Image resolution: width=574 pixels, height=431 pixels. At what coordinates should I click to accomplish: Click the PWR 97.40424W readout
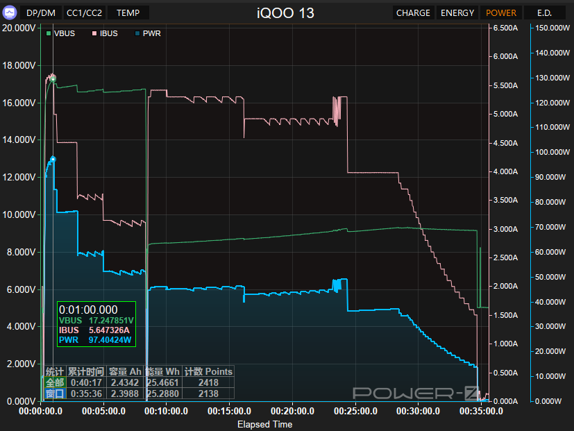click(95, 340)
